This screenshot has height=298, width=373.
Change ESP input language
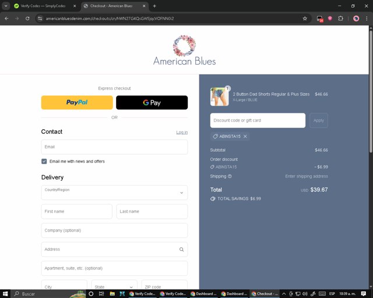332,294
